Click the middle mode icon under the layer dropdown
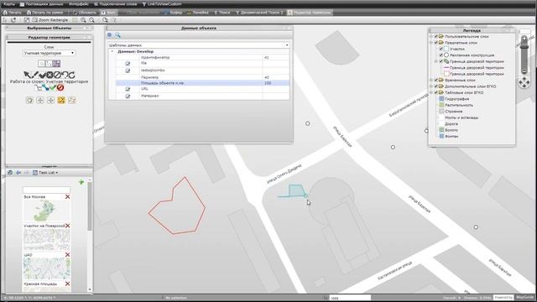The width and height of the screenshot is (537, 302). 49,64
